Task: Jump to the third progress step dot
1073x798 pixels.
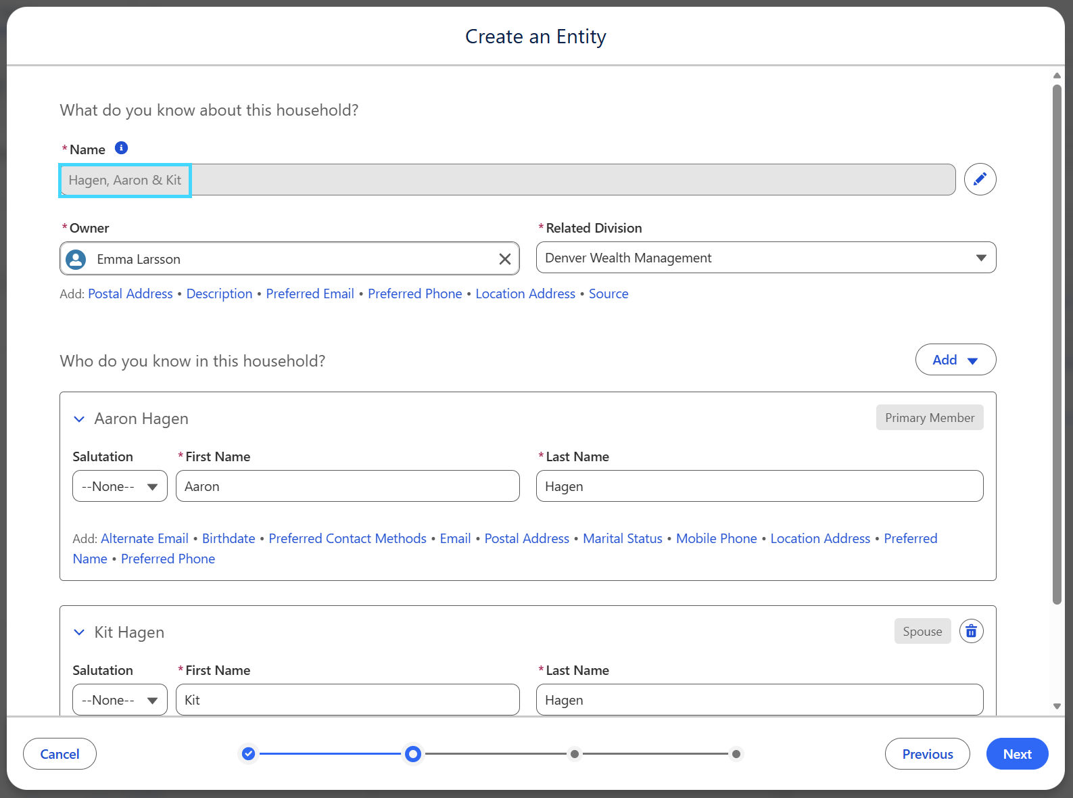Action: point(574,753)
